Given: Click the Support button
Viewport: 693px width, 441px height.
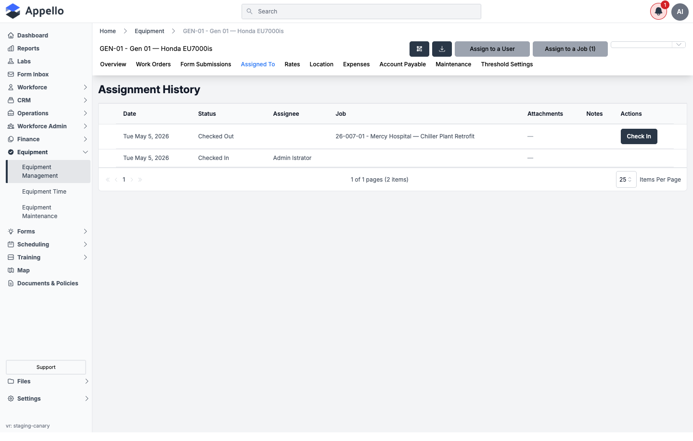Looking at the screenshot, I should point(46,367).
